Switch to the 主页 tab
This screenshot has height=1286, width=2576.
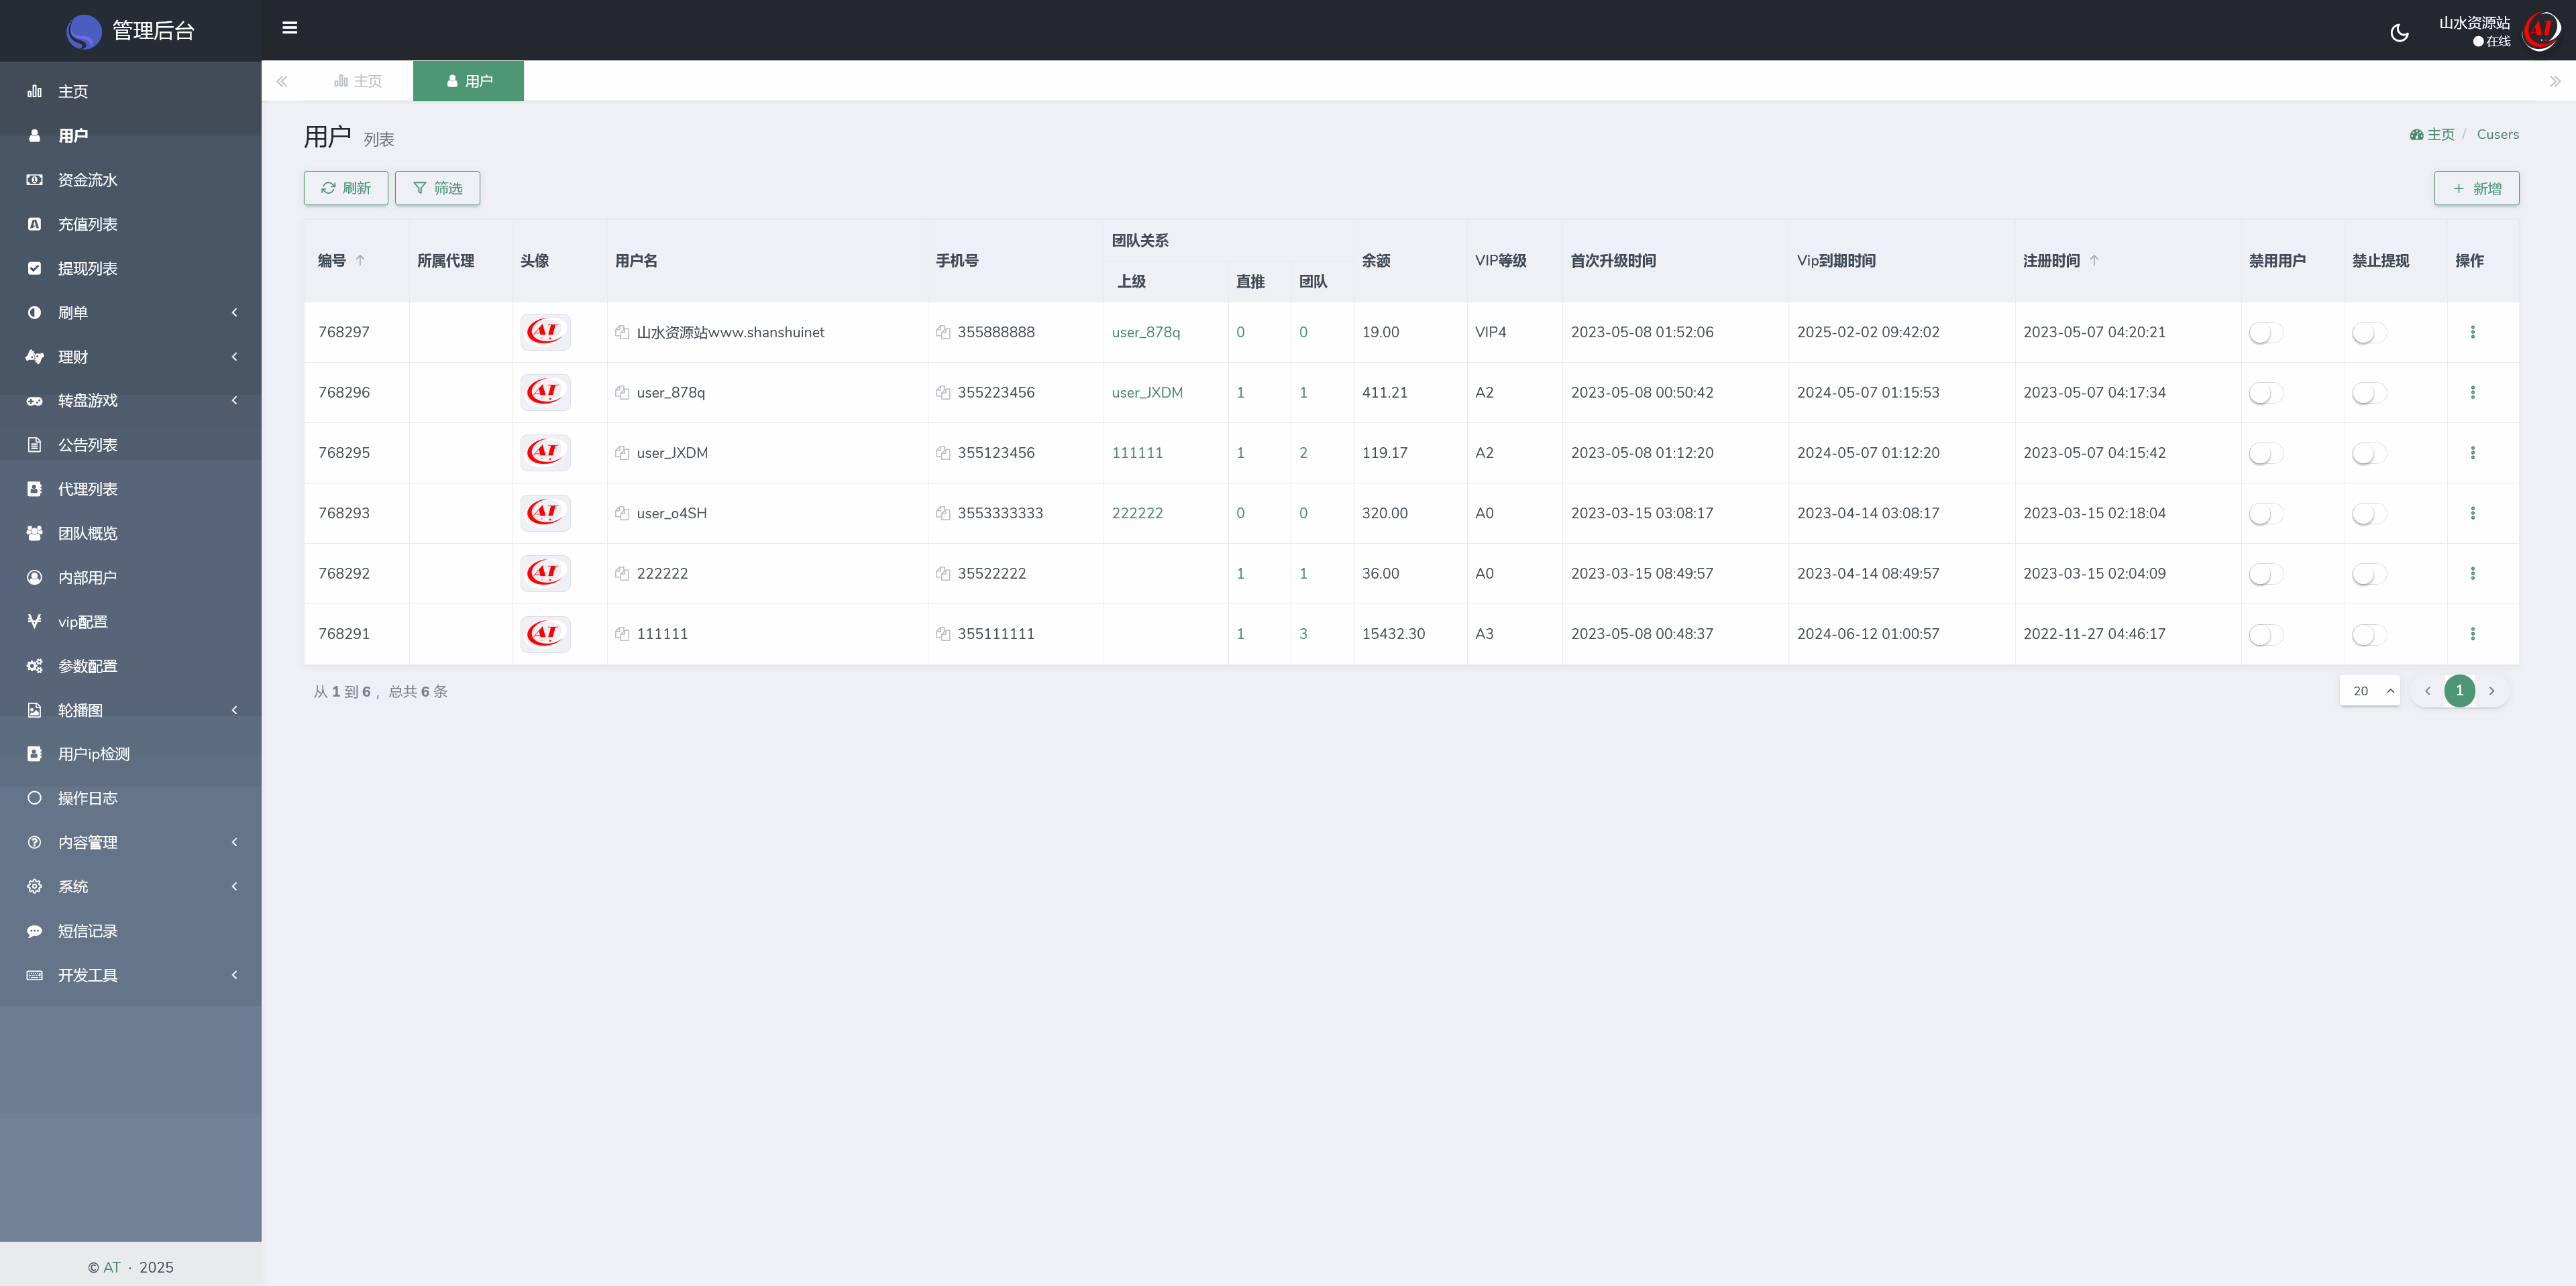[x=358, y=81]
